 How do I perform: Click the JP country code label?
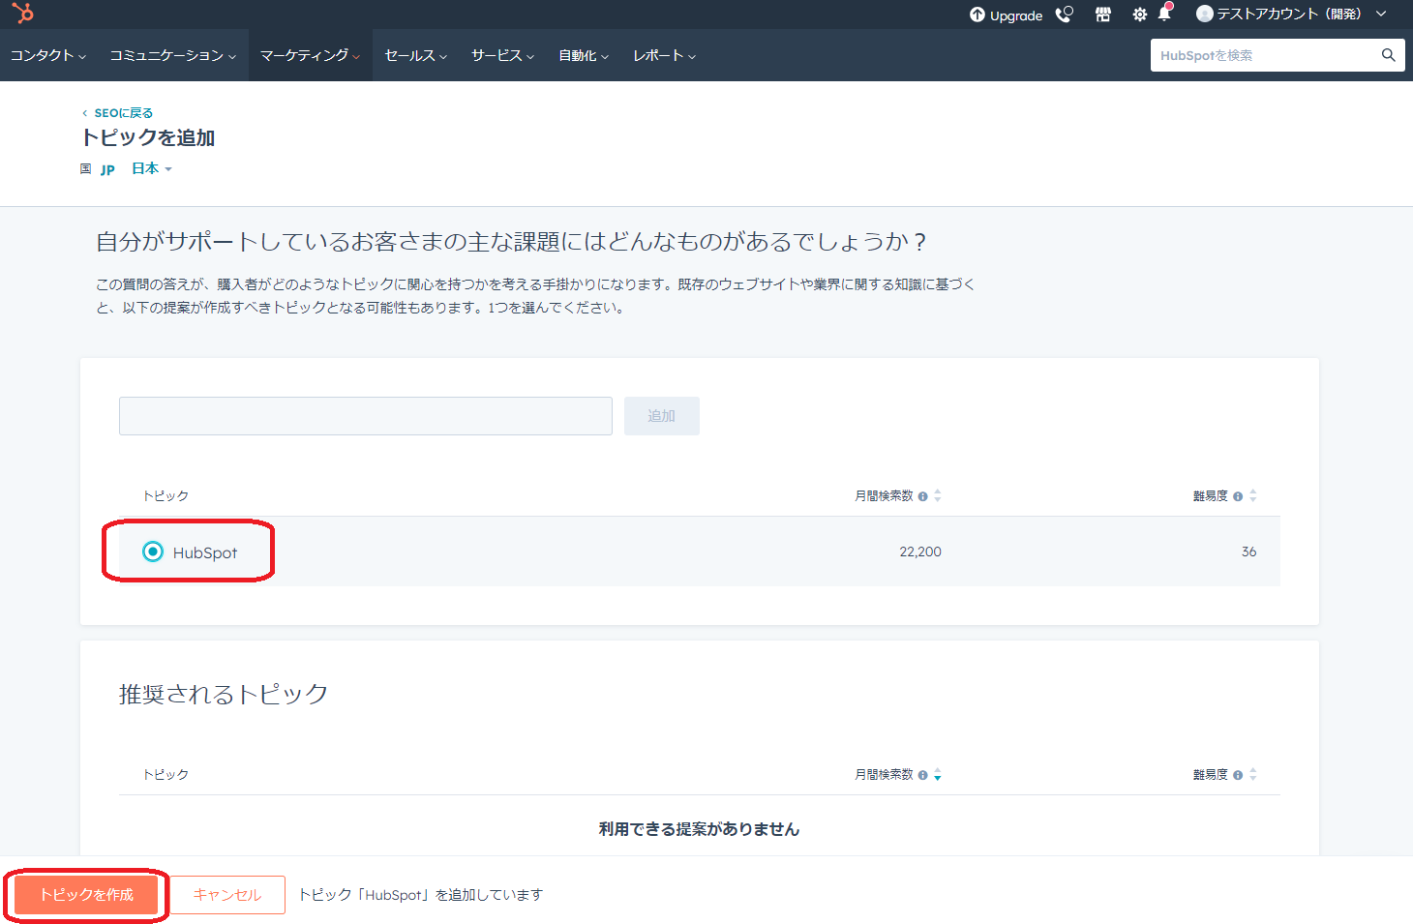tap(107, 169)
